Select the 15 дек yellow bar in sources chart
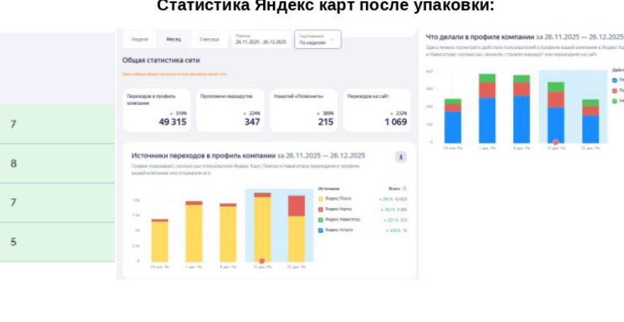Image resolution: width=624 pixels, height=322 pixels. point(262,229)
